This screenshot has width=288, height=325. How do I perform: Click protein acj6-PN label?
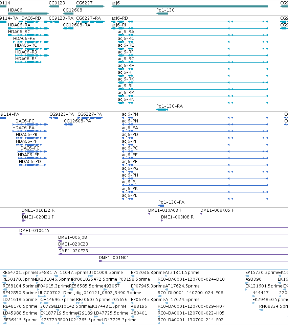coord(130,121)
